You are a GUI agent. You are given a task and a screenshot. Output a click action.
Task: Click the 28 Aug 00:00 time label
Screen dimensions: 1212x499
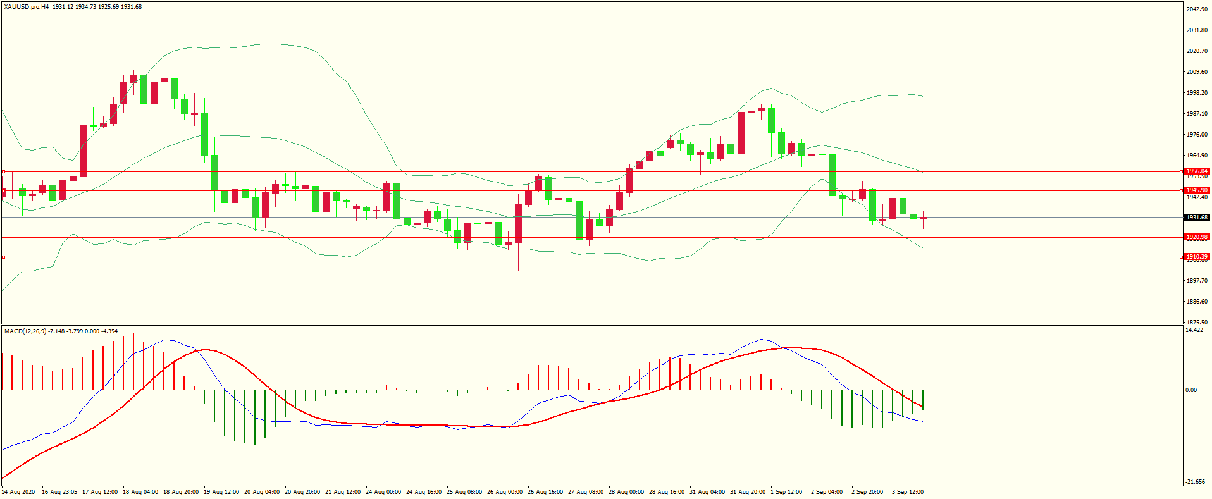[626, 492]
